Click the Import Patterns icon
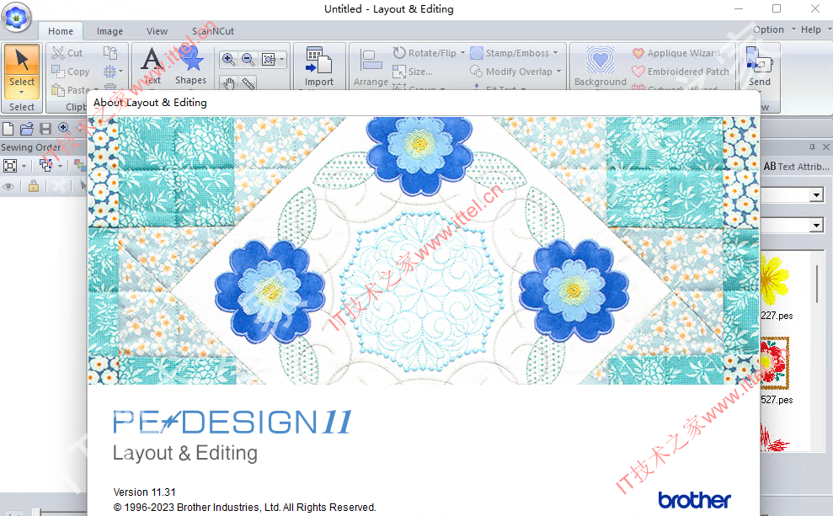Viewport: 833px width, 516px height. (x=318, y=60)
